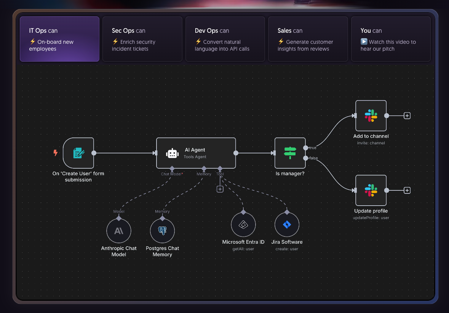Select the 'Sales can' card

coord(308,38)
